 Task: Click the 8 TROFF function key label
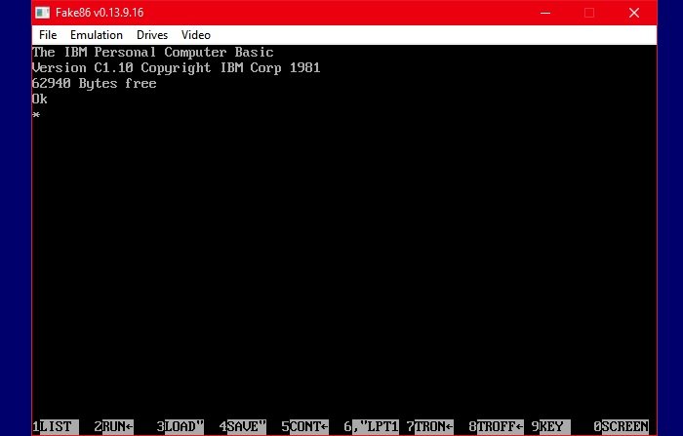496,426
